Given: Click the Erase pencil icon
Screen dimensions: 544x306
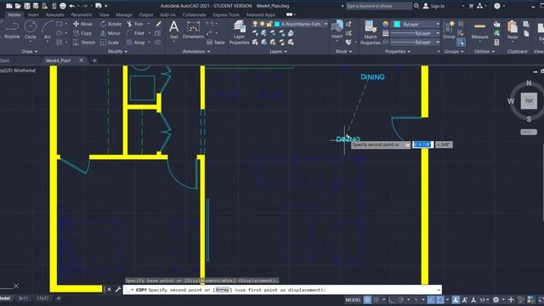Looking at the screenshot, I should coord(158,24).
